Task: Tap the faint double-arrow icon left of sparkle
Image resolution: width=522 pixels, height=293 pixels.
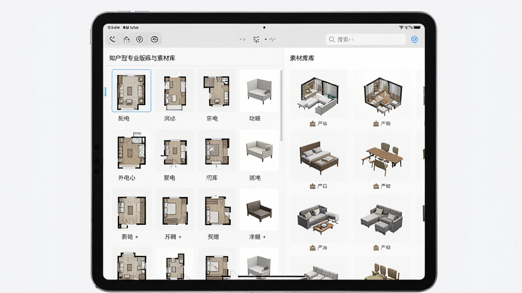Action: tap(242, 40)
